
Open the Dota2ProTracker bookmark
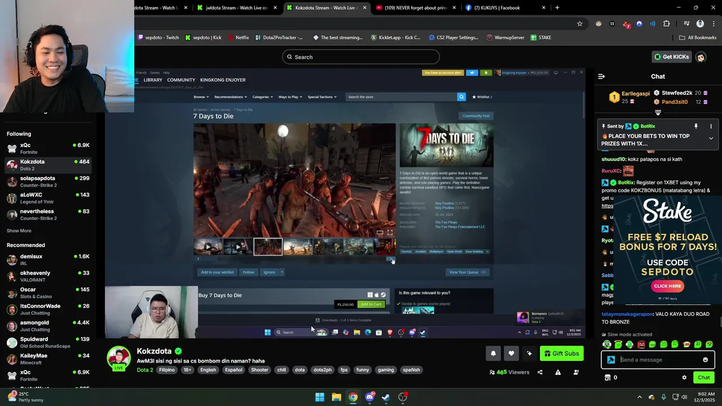tap(279, 38)
